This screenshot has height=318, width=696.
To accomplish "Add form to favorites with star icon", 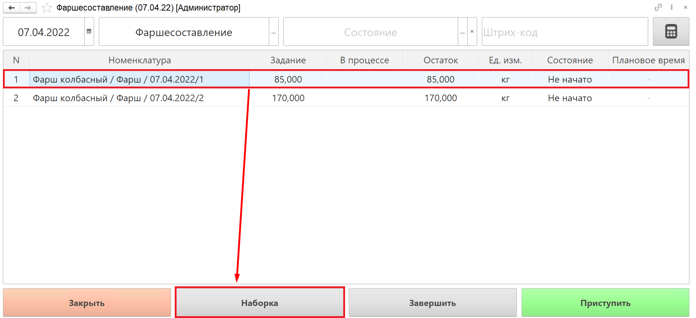I will tap(47, 8).
